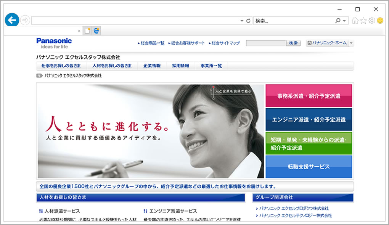The height and width of the screenshot is (225, 389).
Task: Open Favorites with the star icon
Action: tap(363, 21)
